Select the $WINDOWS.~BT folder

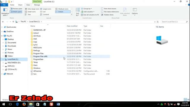[39, 30]
